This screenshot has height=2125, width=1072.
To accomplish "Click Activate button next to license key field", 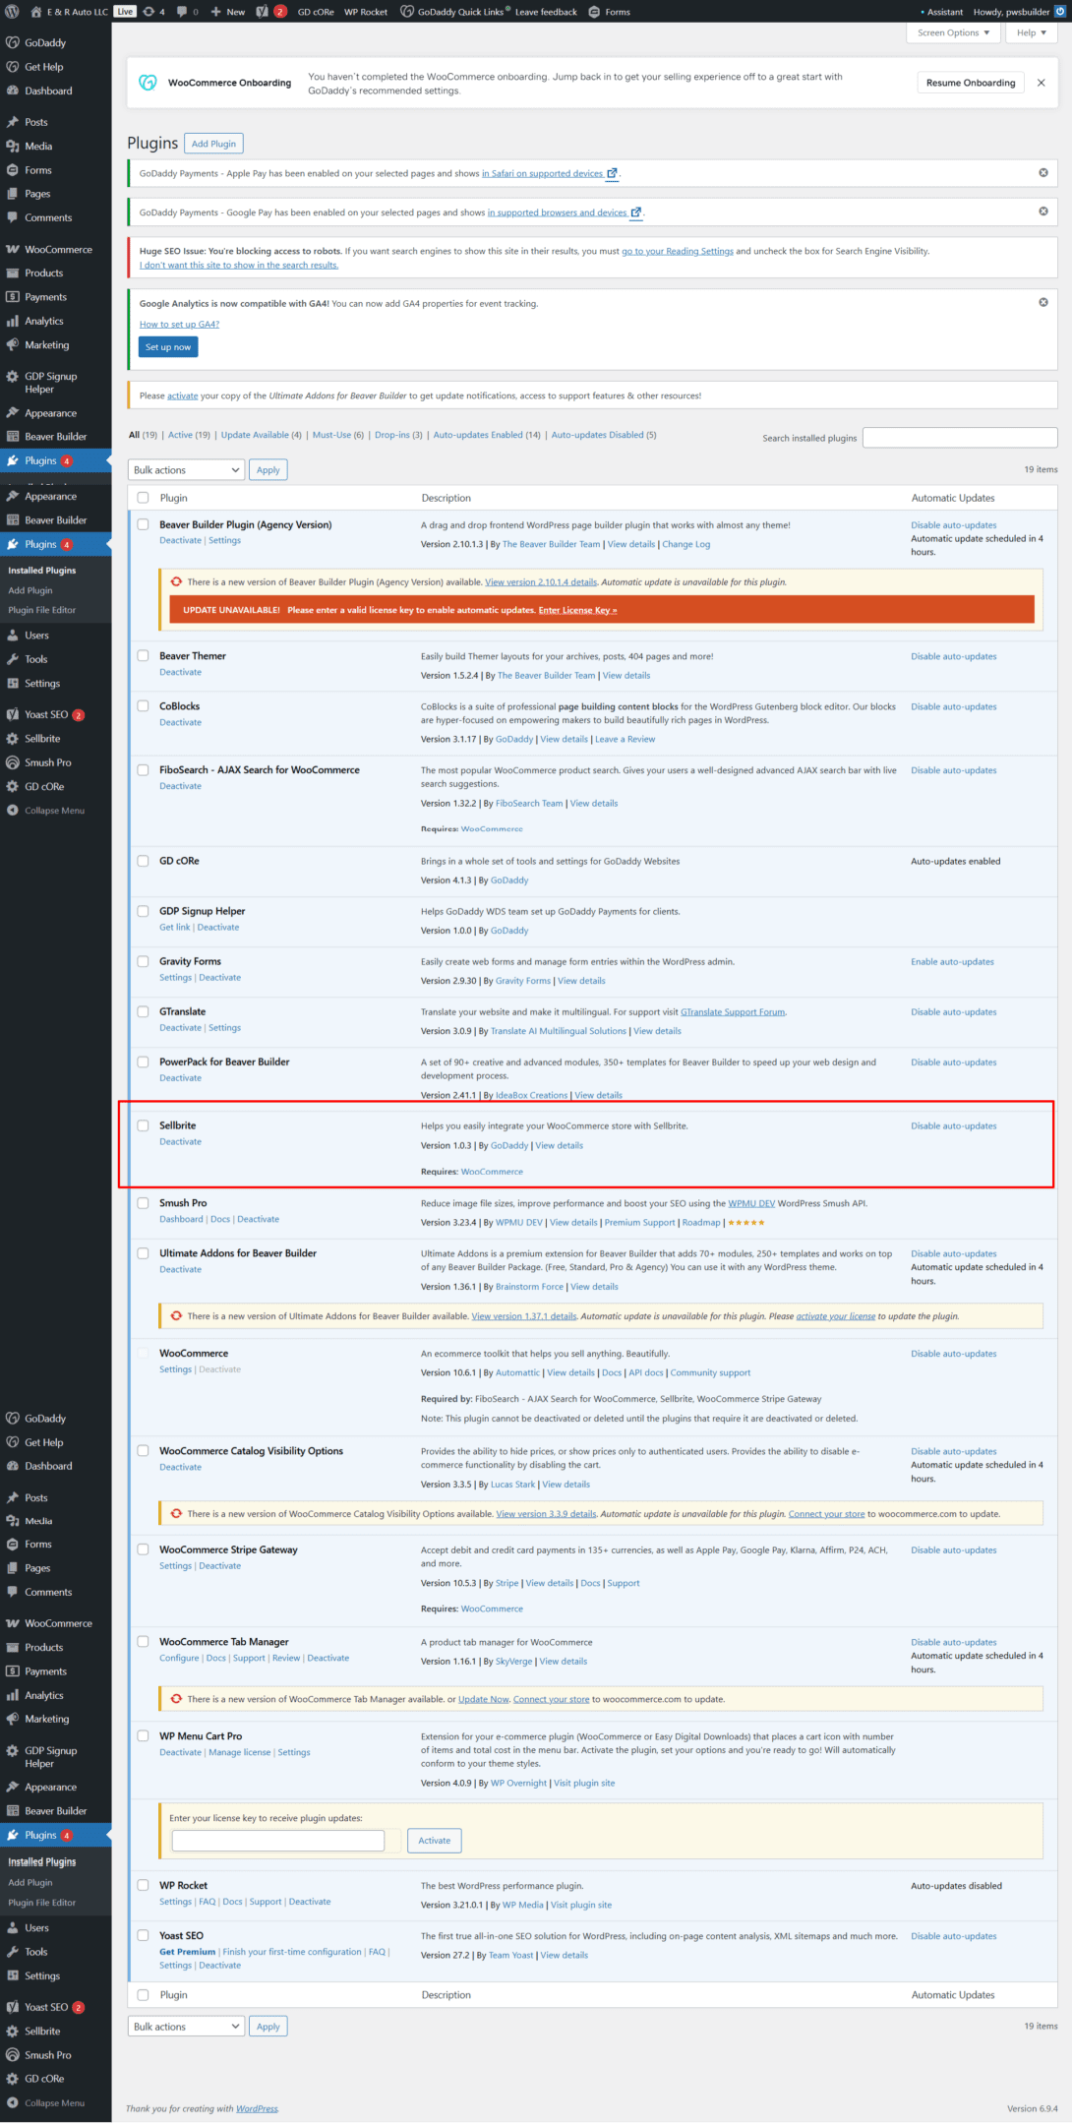I will pos(435,1841).
